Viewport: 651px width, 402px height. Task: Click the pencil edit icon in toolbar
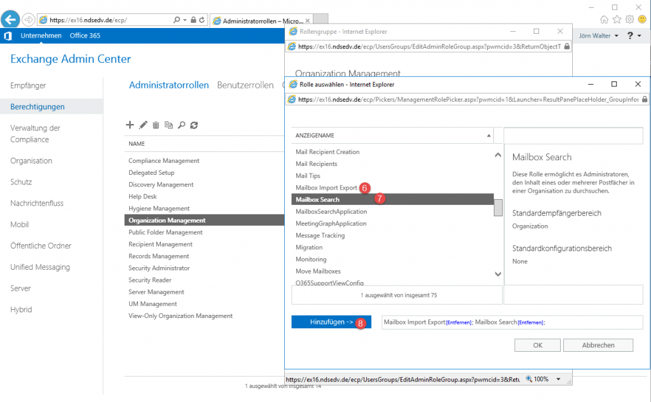point(143,125)
